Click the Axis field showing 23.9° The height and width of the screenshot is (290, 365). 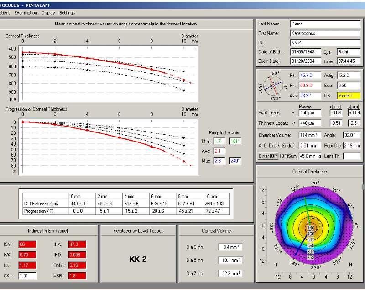coord(310,96)
